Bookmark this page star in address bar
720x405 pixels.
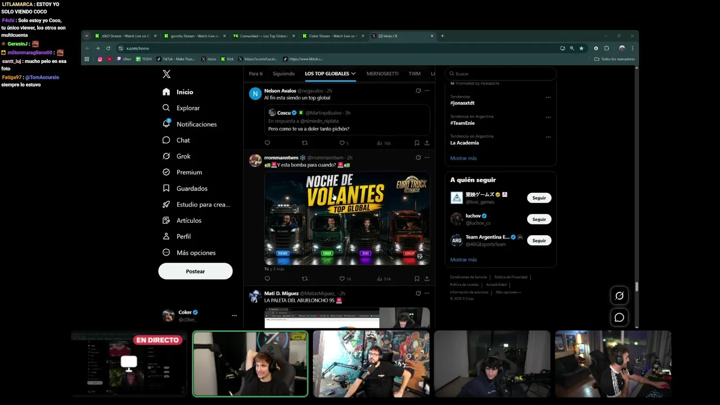(581, 48)
